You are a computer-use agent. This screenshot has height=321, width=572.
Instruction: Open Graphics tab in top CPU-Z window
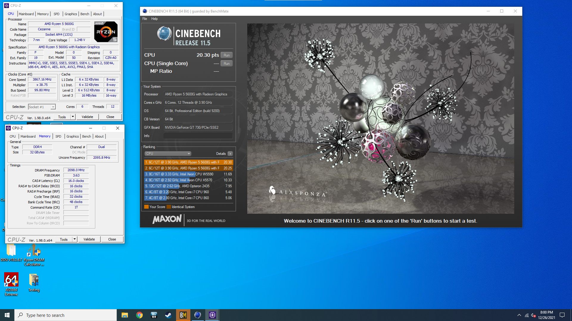tap(71, 14)
